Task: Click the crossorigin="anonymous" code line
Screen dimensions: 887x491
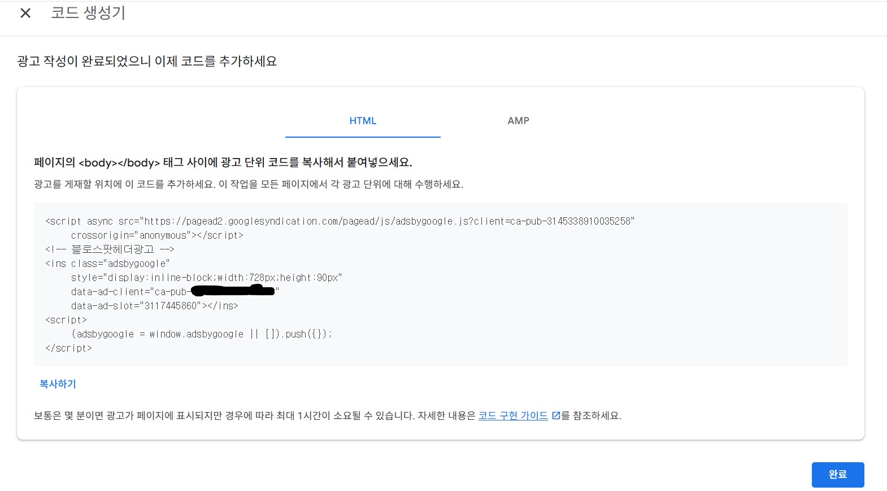Action: tap(157, 235)
